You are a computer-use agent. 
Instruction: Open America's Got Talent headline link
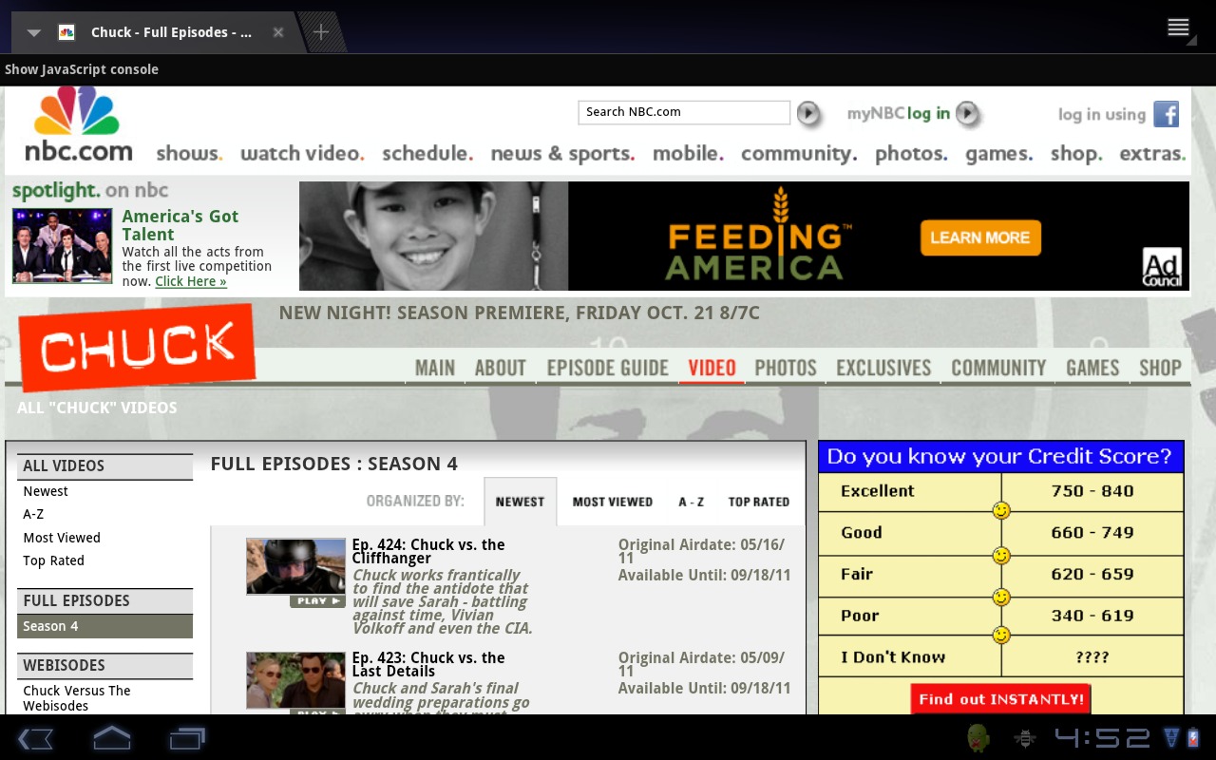[180, 225]
